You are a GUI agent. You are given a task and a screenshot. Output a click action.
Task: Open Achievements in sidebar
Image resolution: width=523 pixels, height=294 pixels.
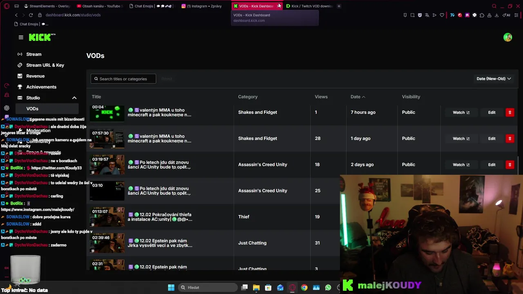pos(41,87)
